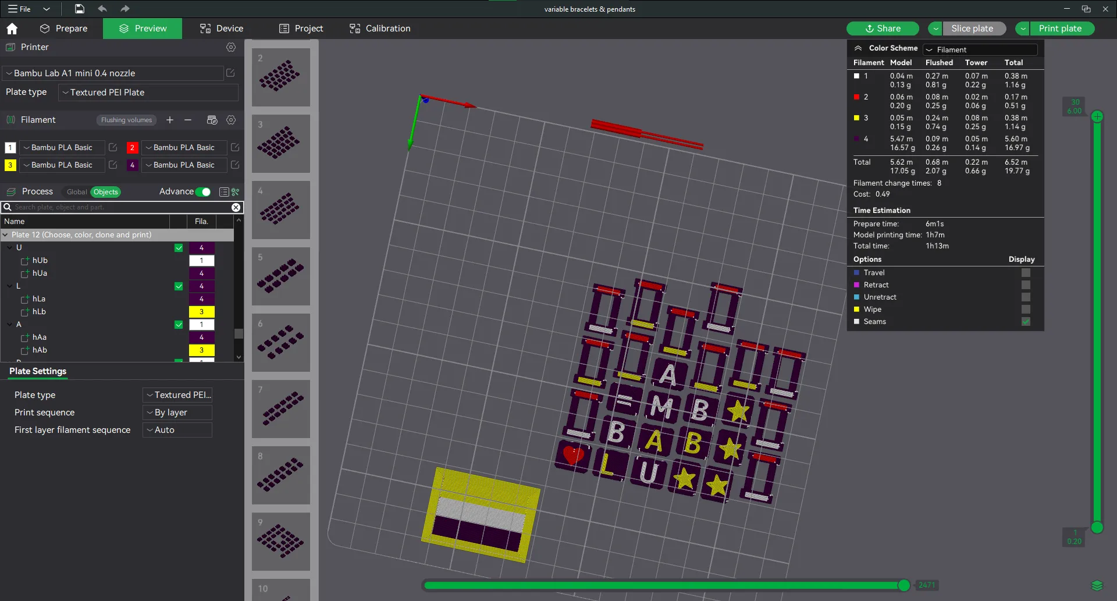This screenshot has width=1117, height=601.
Task: Open the Color Scheme Filament dropdown
Action: pyautogui.click(x=980, y=50)
